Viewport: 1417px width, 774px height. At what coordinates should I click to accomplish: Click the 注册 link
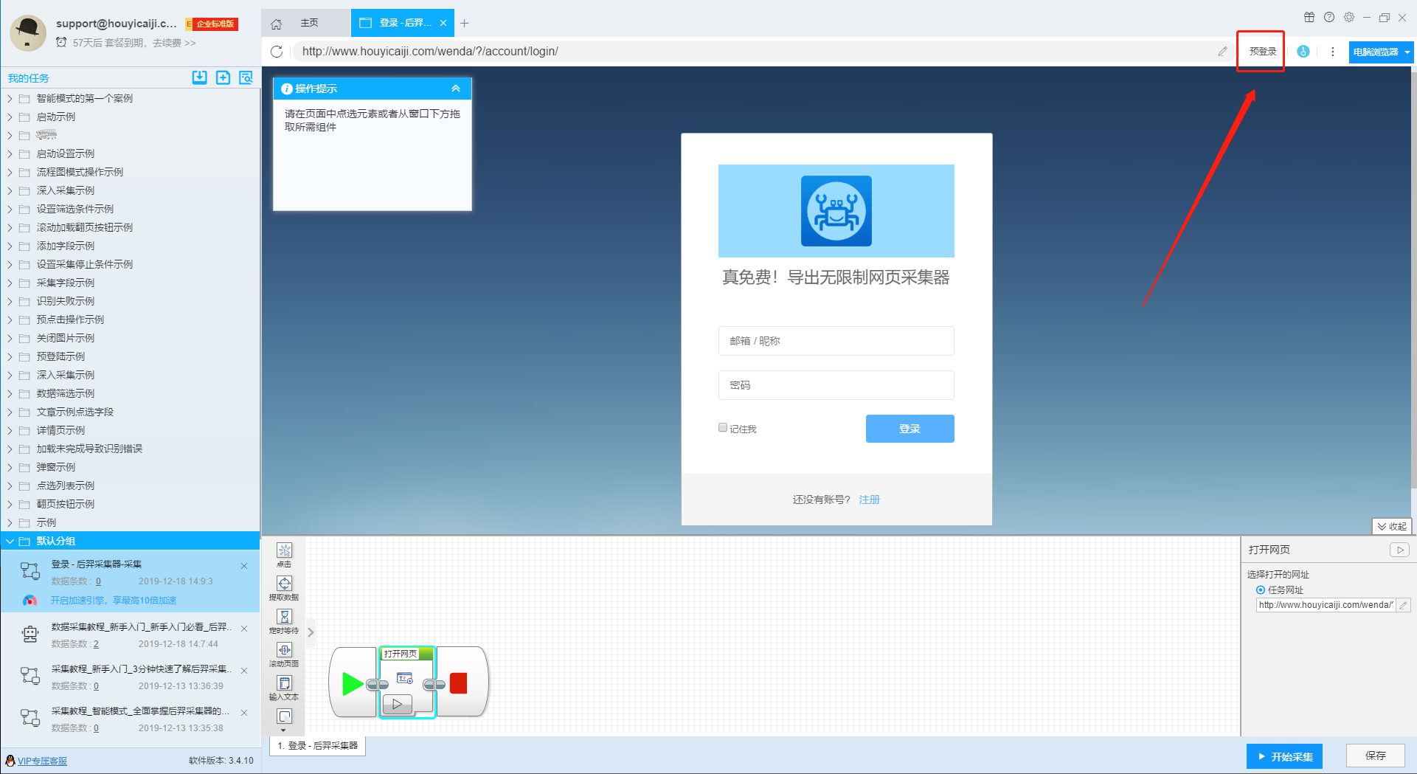coord(869,500)
